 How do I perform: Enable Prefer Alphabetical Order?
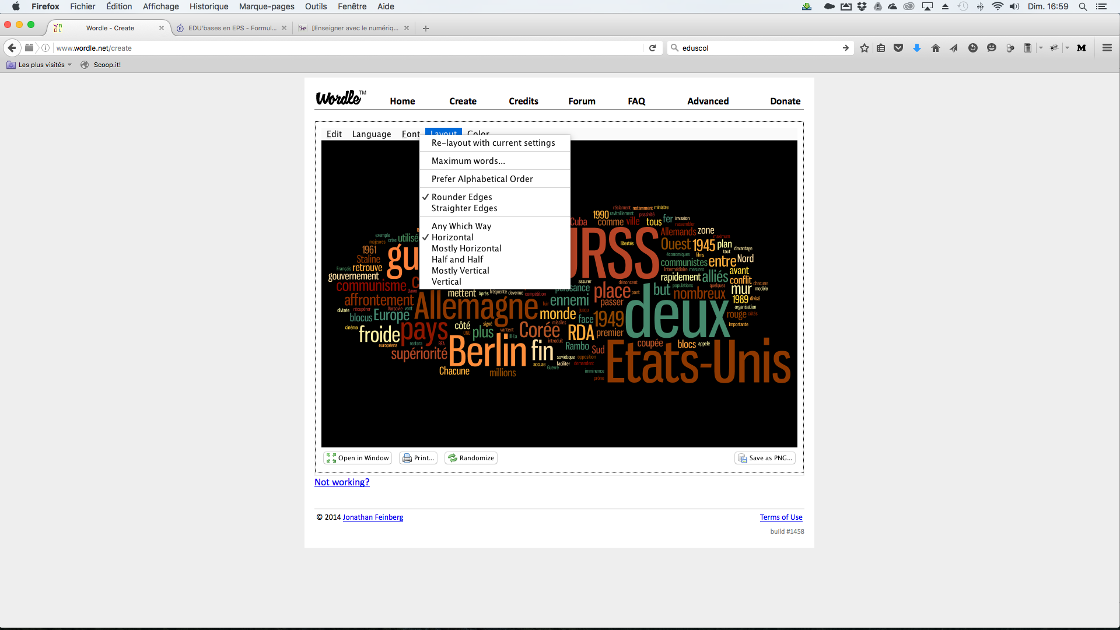(482, 179)
